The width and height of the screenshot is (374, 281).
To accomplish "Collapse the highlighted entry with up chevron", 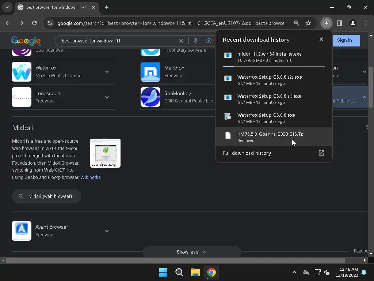I will [x=365, y=97].
